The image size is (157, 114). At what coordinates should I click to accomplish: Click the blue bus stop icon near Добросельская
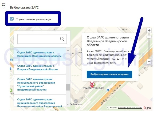tap(108, 90)
